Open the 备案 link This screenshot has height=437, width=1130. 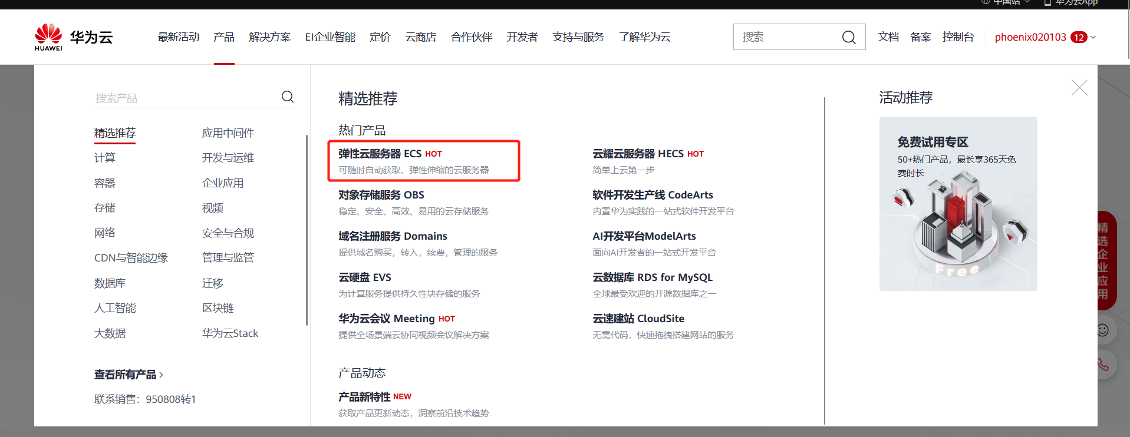coord(921,37)
